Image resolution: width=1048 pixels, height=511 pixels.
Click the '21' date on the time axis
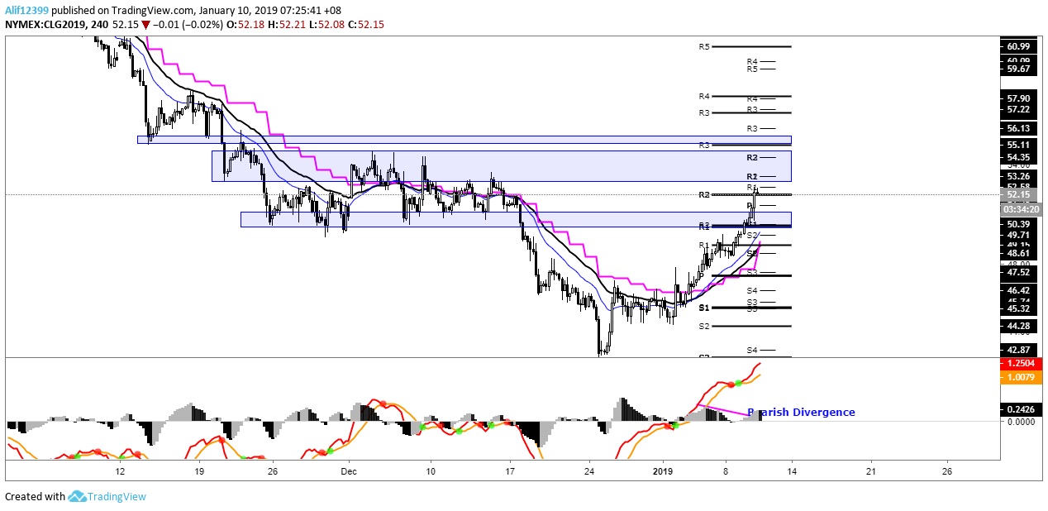(870, 470)
